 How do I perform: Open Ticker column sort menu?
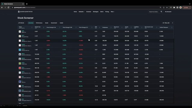(x=32, y=28)
